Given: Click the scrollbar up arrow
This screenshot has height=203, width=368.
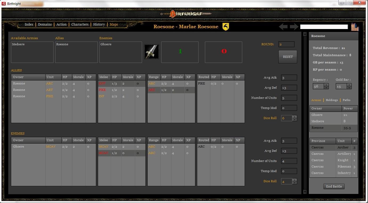Looking at the screenshot, I should click(305, 34).
